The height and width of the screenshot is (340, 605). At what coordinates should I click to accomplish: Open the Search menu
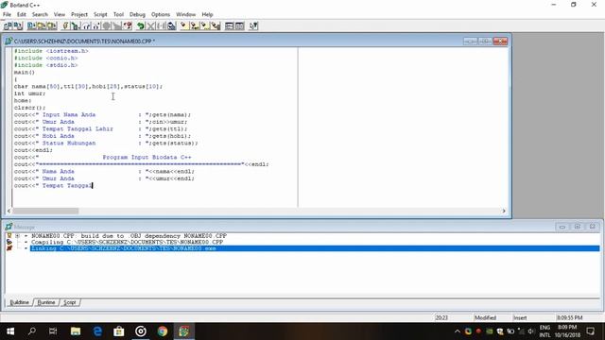[40, 14]
